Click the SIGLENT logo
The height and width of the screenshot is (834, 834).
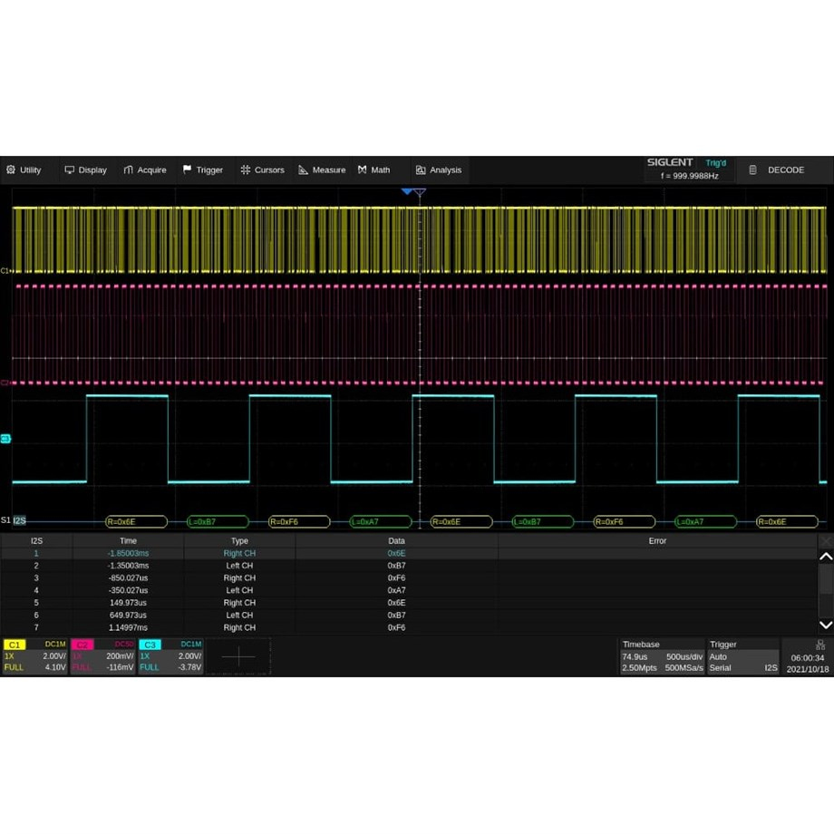(x=670, y=162)
